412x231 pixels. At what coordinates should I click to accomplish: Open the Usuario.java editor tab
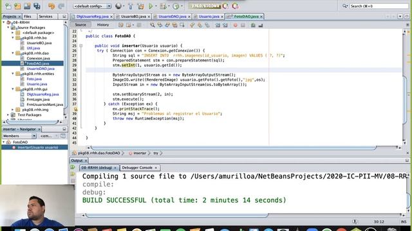209,17
